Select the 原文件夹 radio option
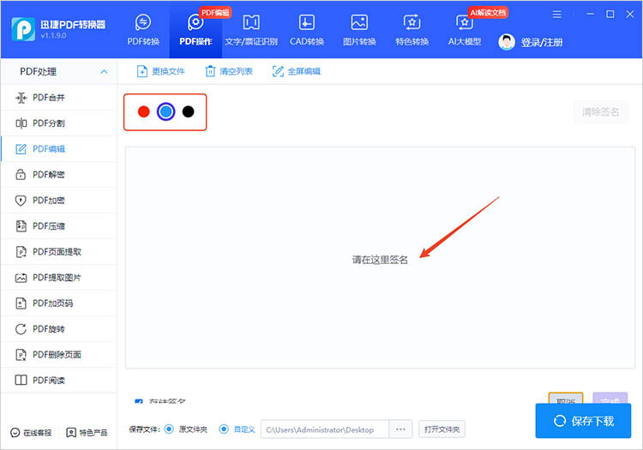This screenshot has height=450, width=643. point(169,429)
